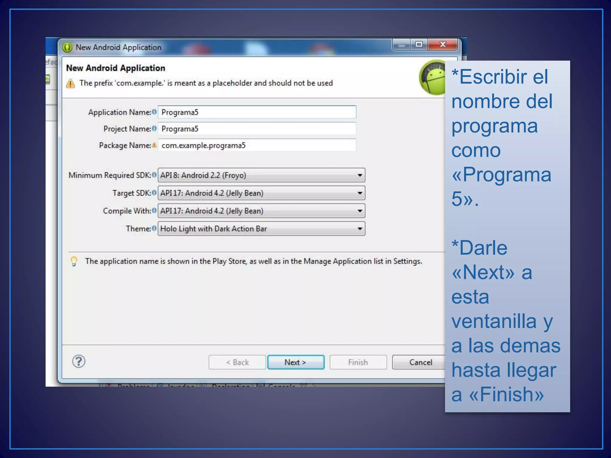Click the lightbulb tip icon

click(74, 262)
